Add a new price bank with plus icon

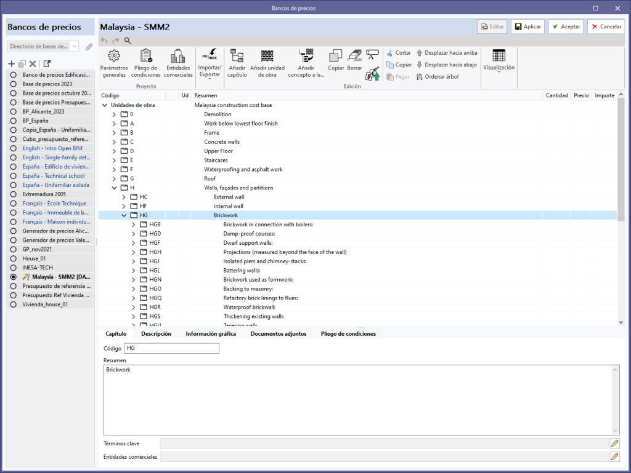(x=11, y=64)
